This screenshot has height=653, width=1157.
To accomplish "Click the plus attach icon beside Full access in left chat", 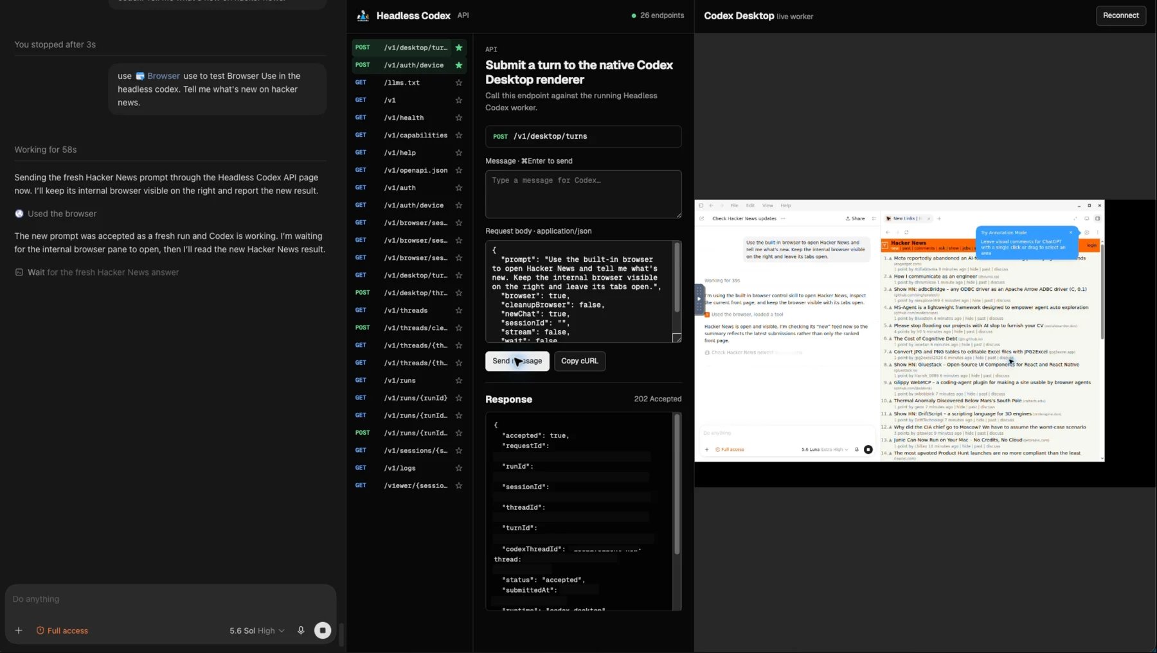I will tap(19, 631).
